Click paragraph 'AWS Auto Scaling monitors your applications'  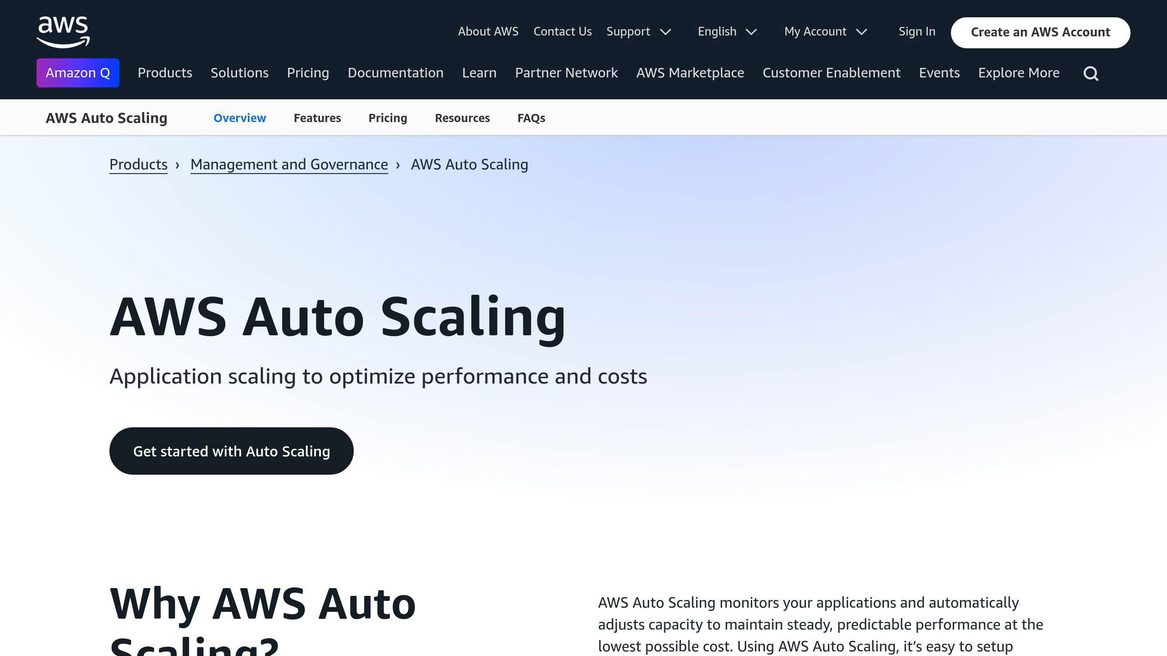point(821,625)
